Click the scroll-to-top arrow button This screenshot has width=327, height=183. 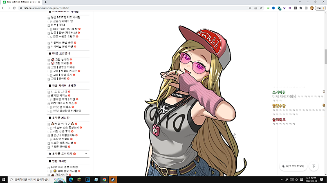[x=314, y=166]
